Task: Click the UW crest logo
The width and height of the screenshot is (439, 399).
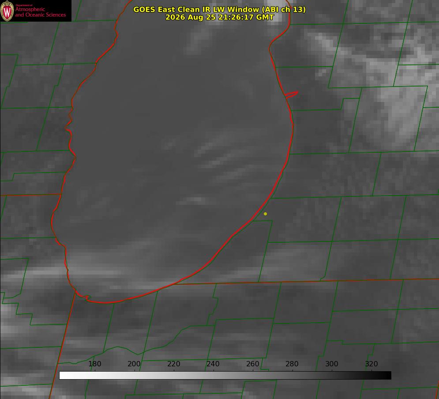Action: pyautogui.click(x=7, y=11)
